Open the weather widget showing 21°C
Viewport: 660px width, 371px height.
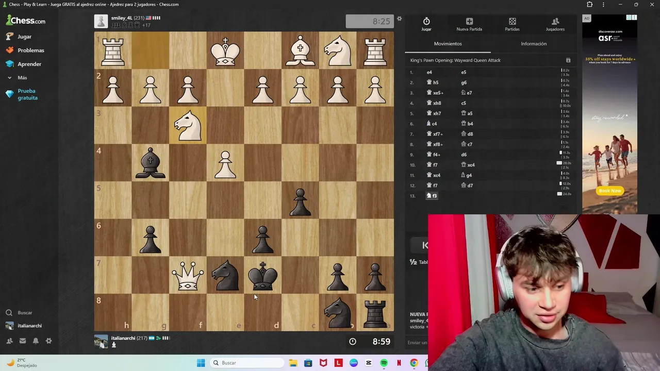21,363
